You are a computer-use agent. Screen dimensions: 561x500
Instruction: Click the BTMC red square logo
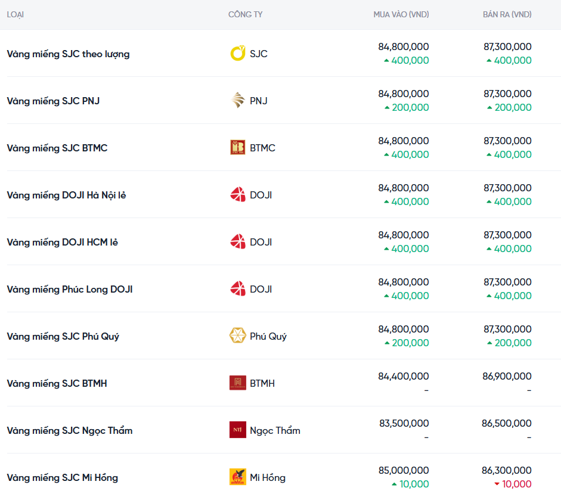click(x=238, y=148)
